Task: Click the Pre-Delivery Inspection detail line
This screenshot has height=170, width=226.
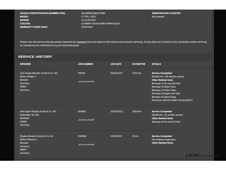Action: point(163,140)
